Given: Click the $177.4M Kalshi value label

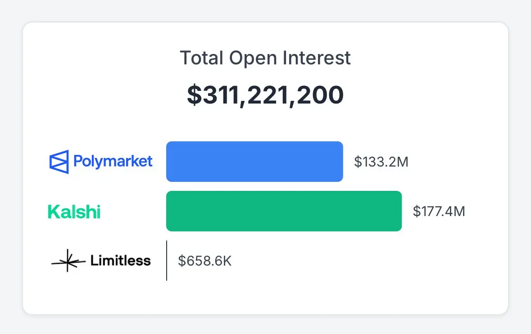Looking at the screenshot, I should (x=439, y=211).
